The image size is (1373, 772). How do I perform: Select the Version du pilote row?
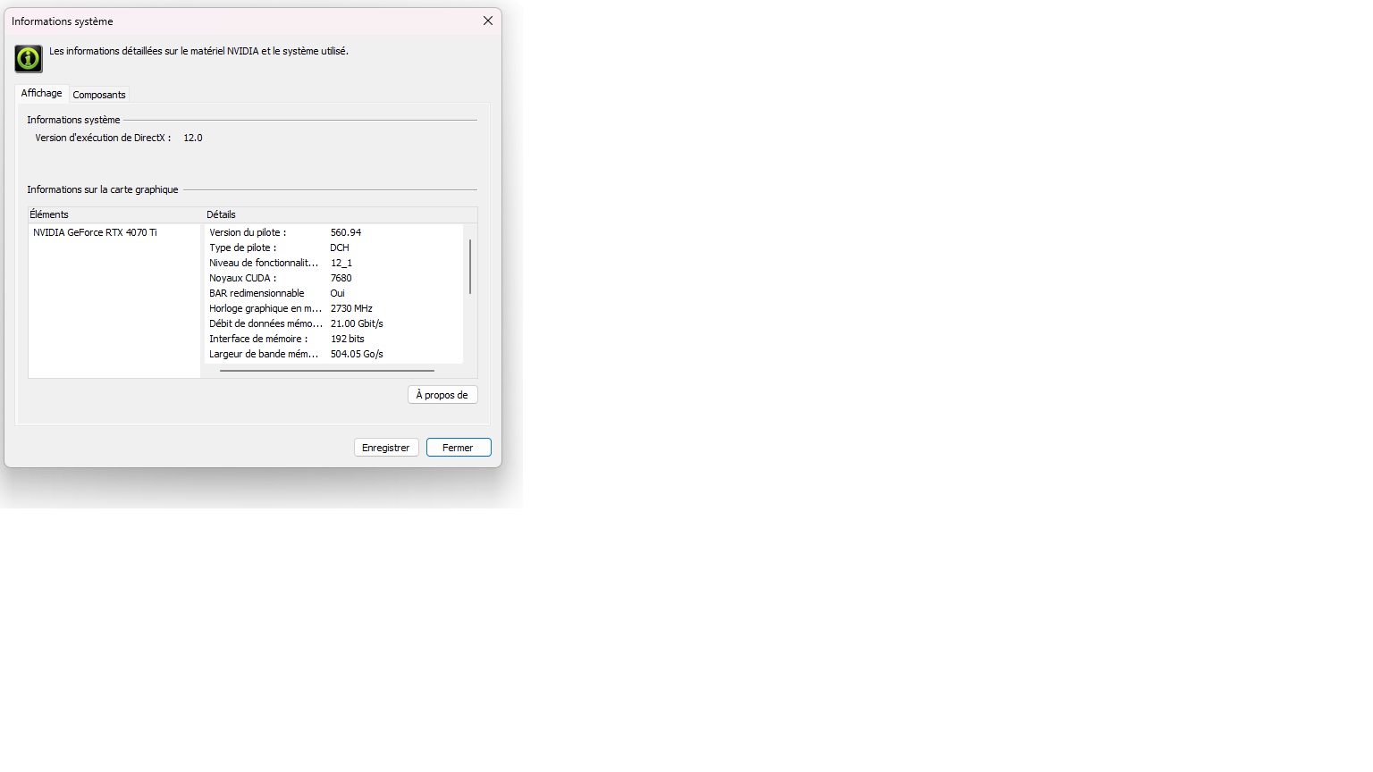(333, 232)
